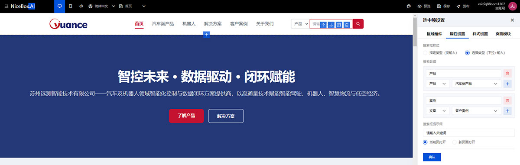Image resolution: width=520 pixels, height=165 pixels.
Task: Click the blue 确认 button
Action: click(x=432, y=157)
